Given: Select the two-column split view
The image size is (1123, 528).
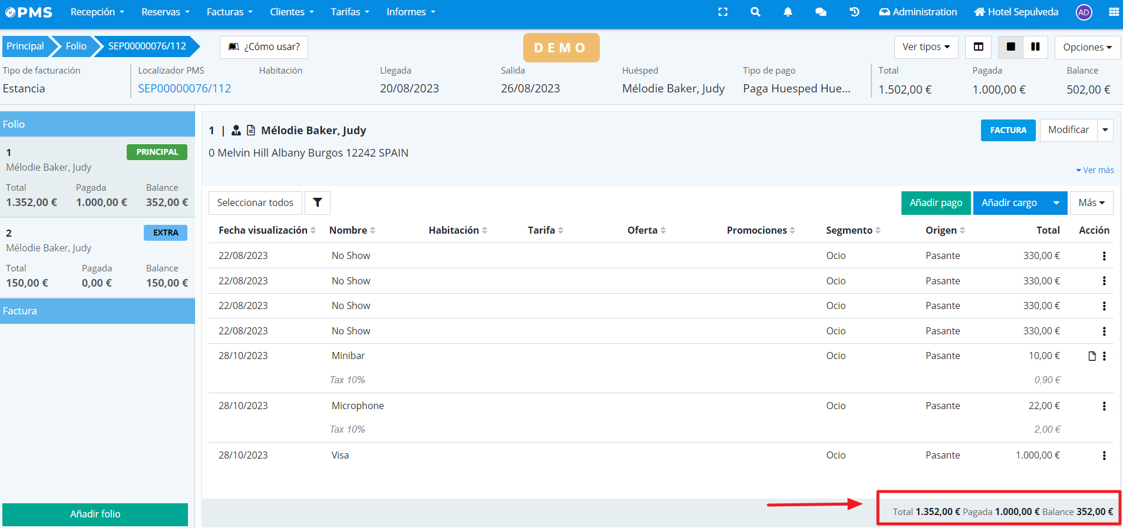Looking at the screenshot, I should coord(1035,47).
